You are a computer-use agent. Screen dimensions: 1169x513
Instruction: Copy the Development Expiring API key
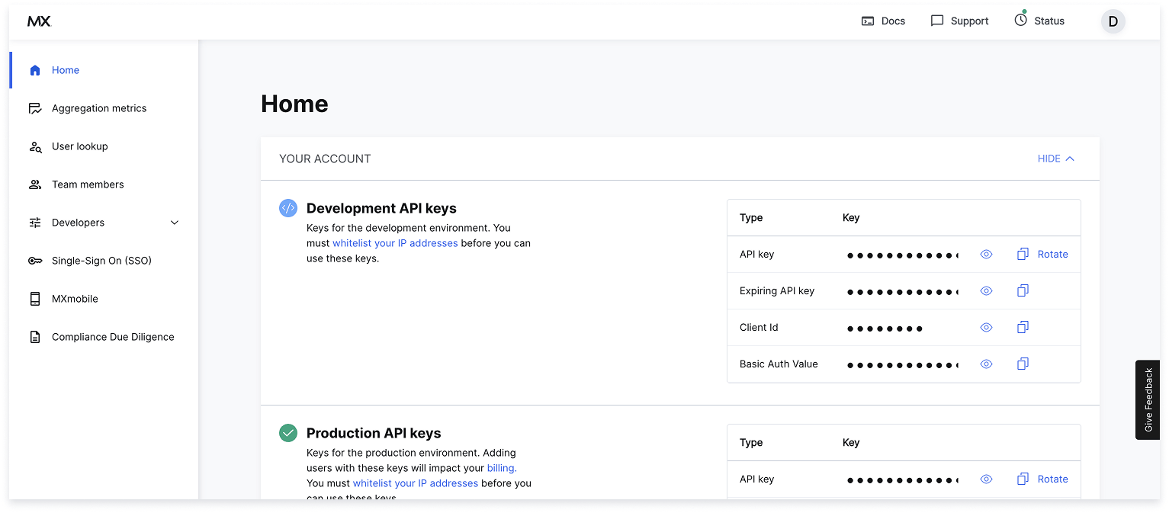pyautogui.click(x=1023, y=290)
